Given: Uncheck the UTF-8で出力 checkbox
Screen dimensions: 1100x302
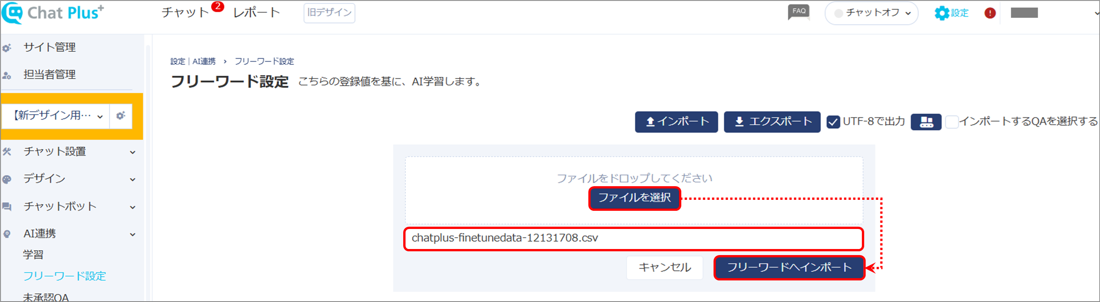Looking at the screenshot, I should tap(833, 122).
